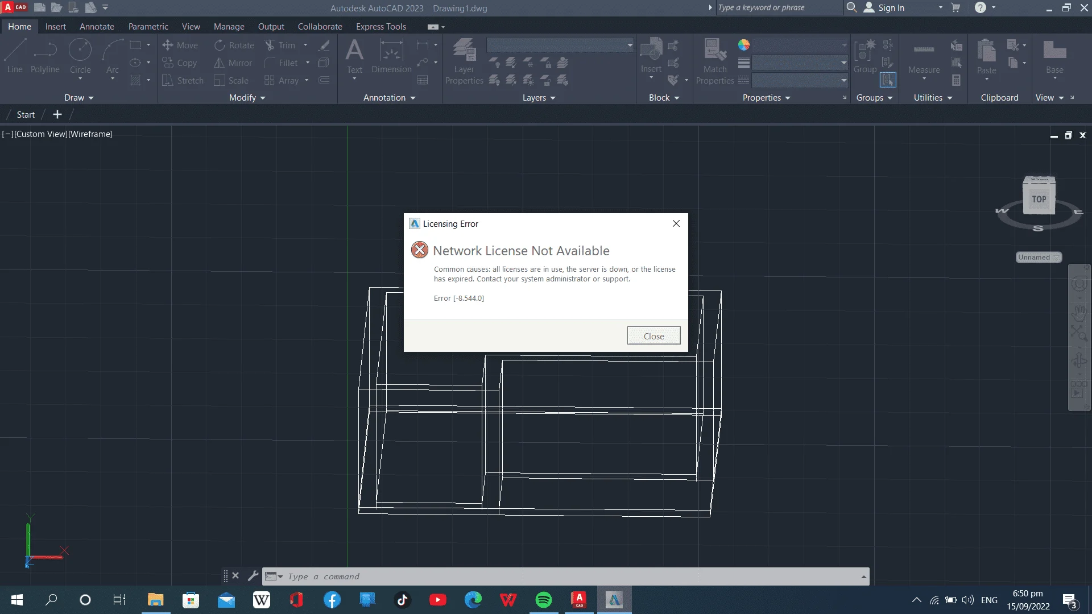The width and height of the screenshot is (1092, 614).
Task: Click the Measure utility
Action: tap(924, 57)
